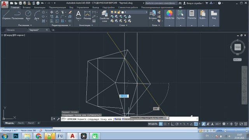Toggle 2D object snap in status bar
The height and width of the screenshot is (140, 249).
(x=196, y=124)
